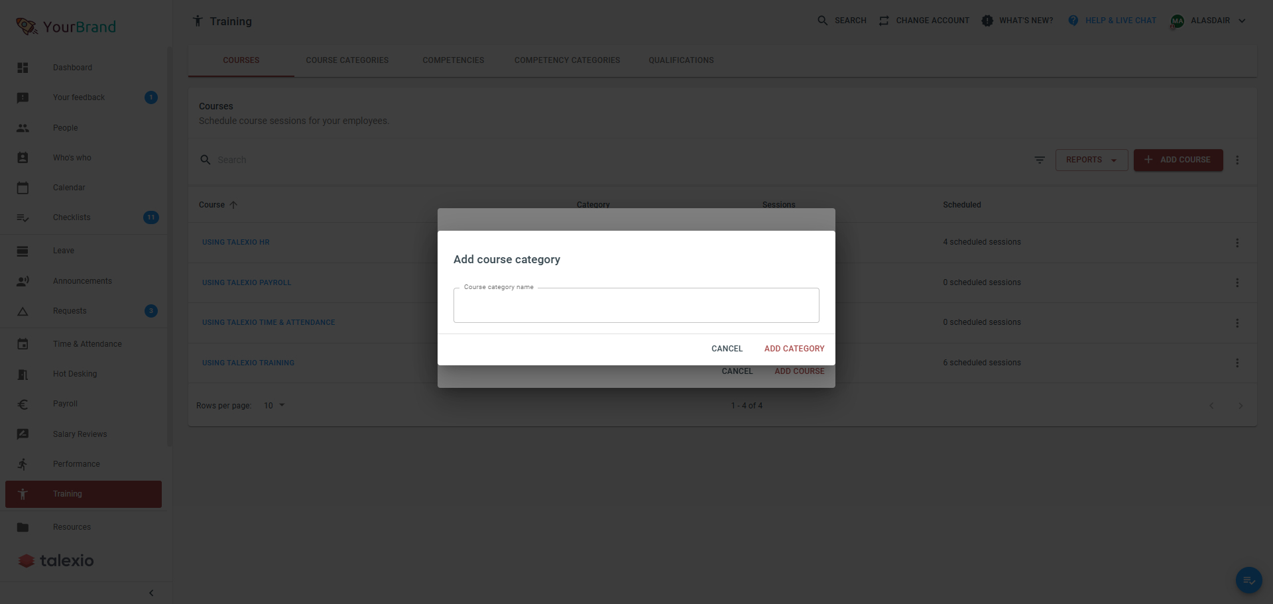Switch to the Course Categories tab
This screenshot has width=1273, height=604.
tap(347, 60)
